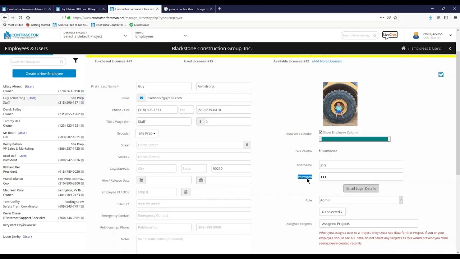Open the Hire date calendar icon
This screenshot has width=460, height=259.
141,180
